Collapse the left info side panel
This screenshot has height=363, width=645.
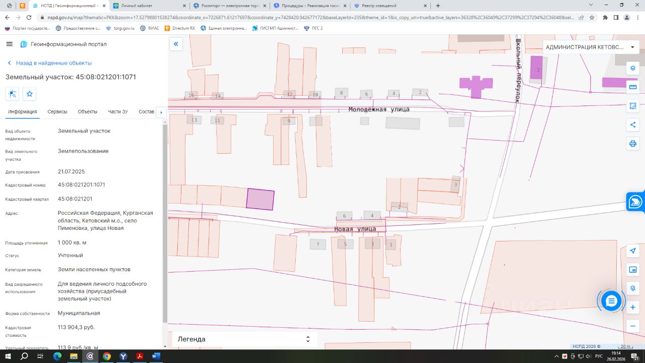tap(176, 44)
